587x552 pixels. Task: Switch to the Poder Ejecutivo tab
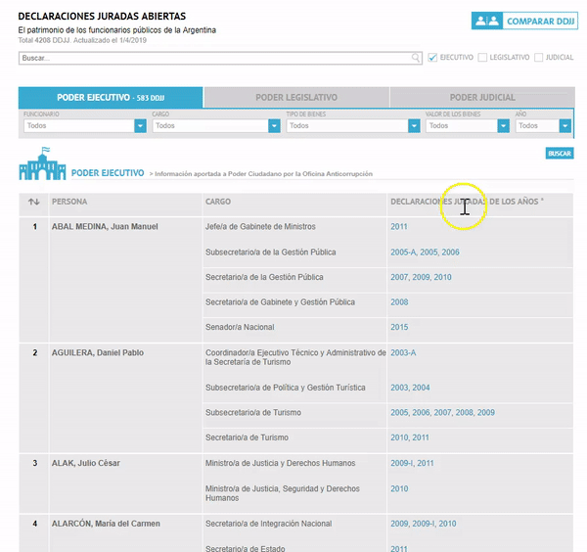(x=111, y=98)
